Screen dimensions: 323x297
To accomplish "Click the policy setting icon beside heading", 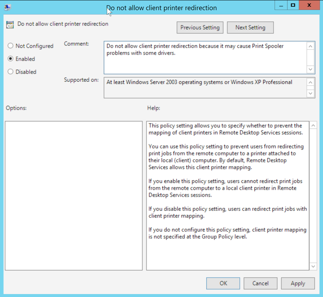I will click(x=10, y=24).
